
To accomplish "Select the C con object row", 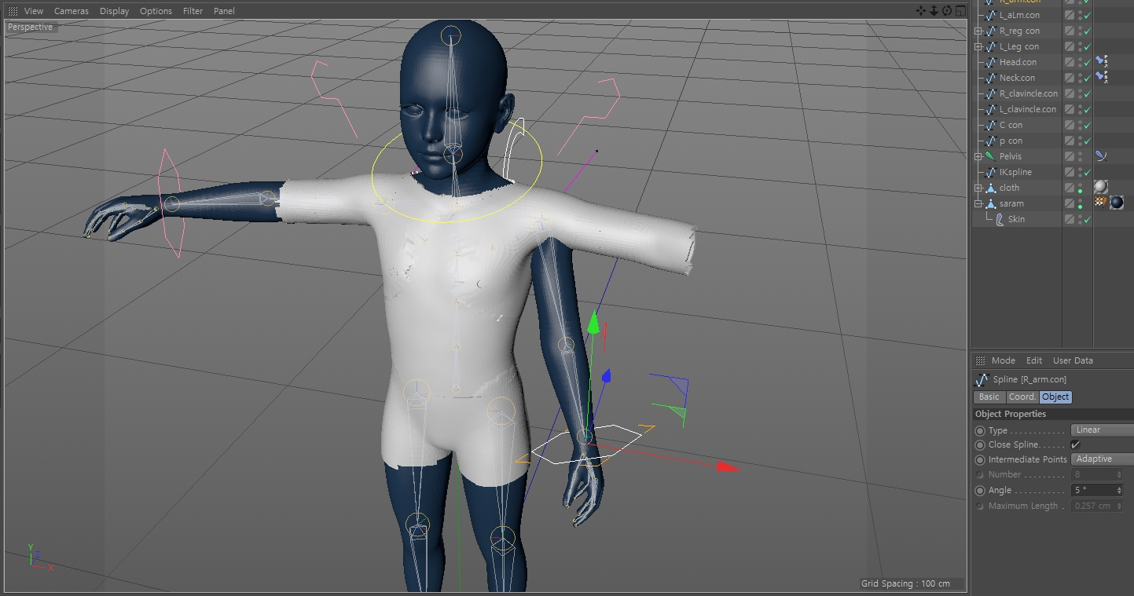I will pos(1011,125).
